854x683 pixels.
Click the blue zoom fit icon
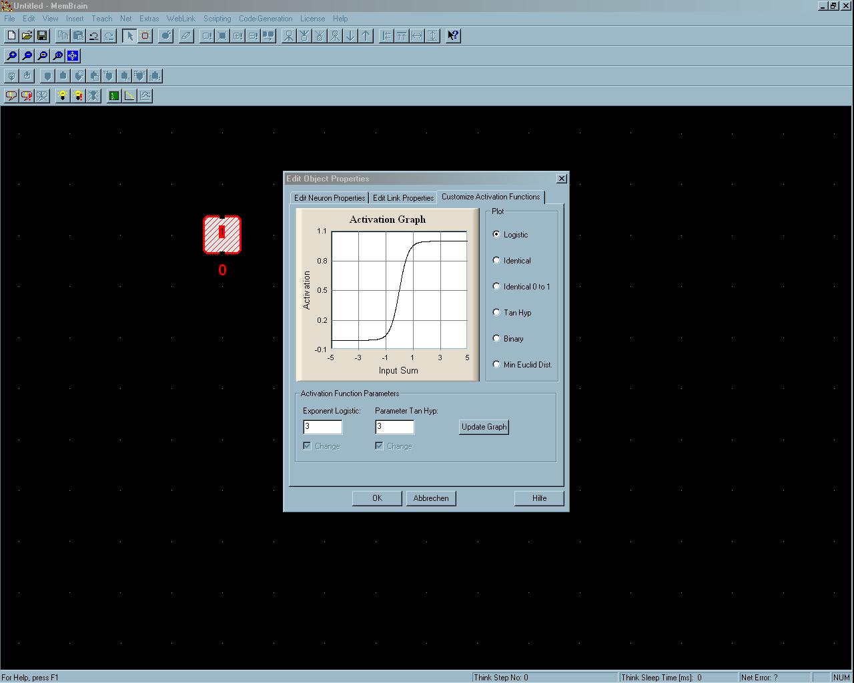point(73,56)
